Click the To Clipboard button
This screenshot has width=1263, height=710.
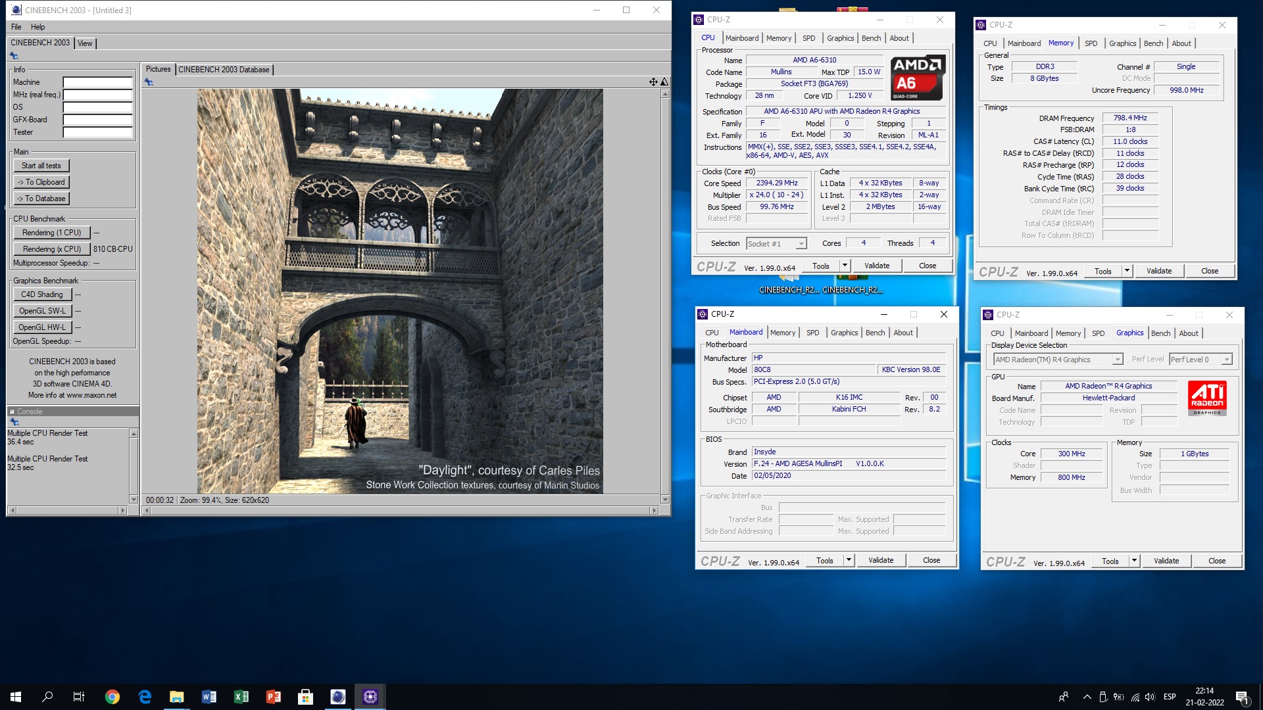(41, 182)
